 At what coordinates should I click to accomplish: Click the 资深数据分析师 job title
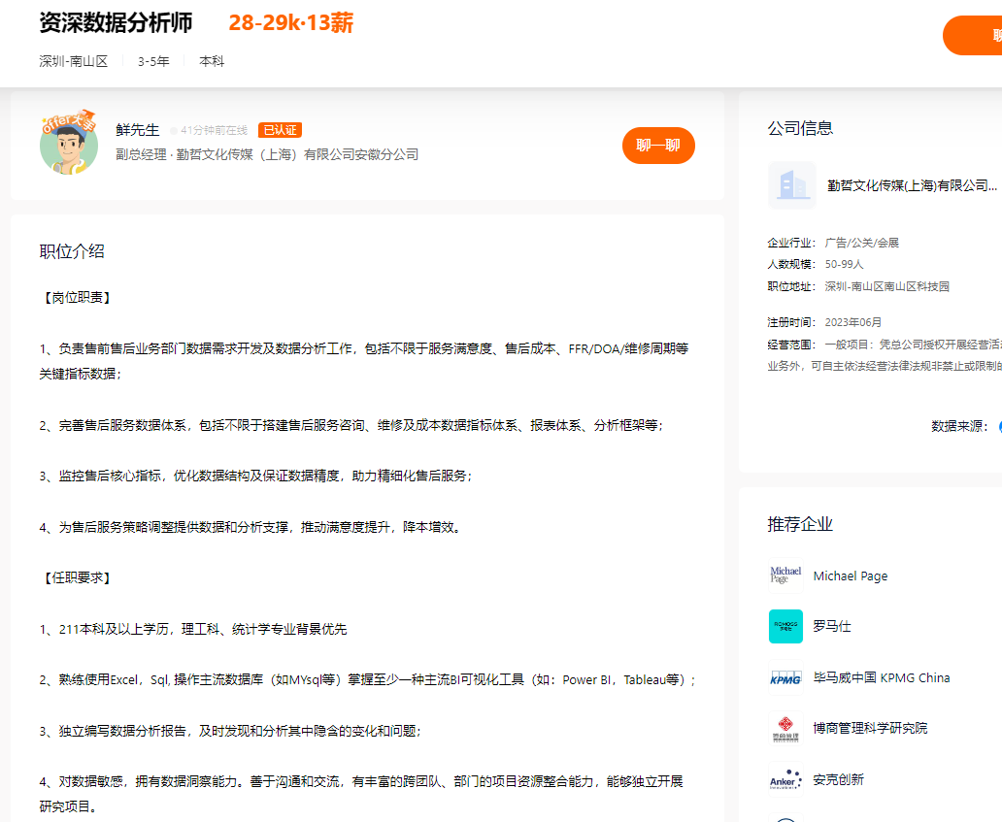click(x=116, y=23)
